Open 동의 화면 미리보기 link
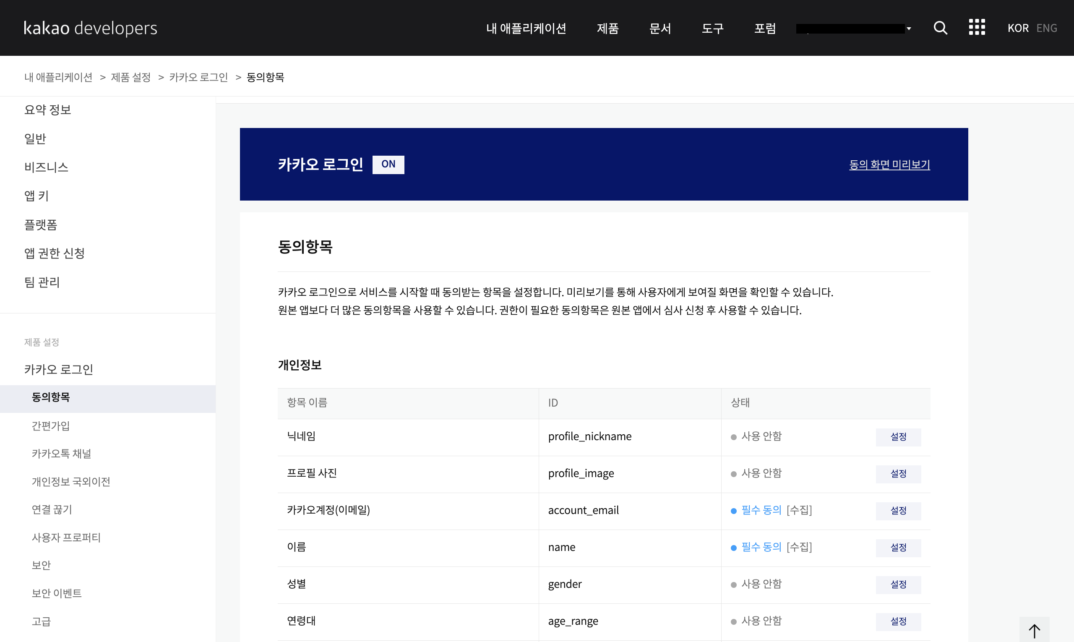The height and width of the screenshot is (642, 1074). point(889,164)
